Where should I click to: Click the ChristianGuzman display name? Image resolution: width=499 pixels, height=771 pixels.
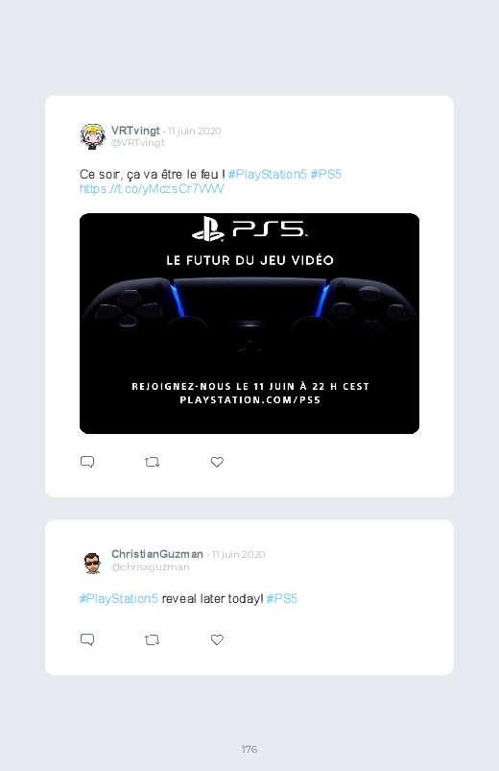click(x=156, y=554)
